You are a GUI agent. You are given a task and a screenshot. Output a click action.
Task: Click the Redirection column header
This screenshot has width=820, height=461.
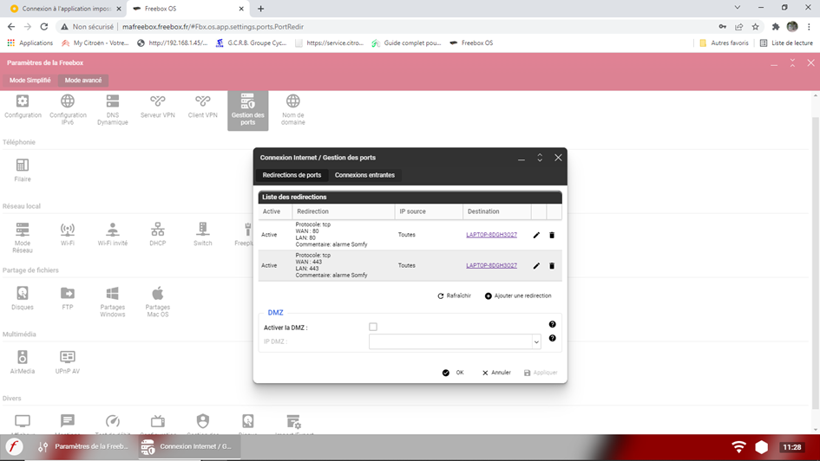(x=343, y=211)
